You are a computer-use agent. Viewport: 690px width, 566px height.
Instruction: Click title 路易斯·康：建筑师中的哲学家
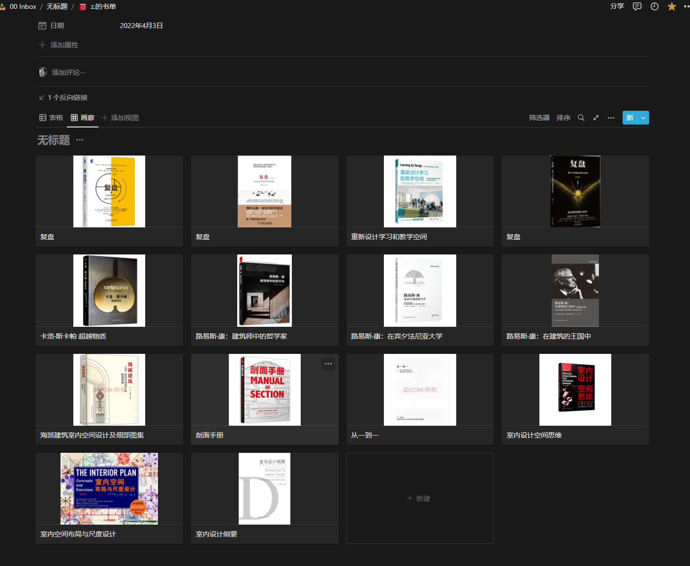click(242, 336)
